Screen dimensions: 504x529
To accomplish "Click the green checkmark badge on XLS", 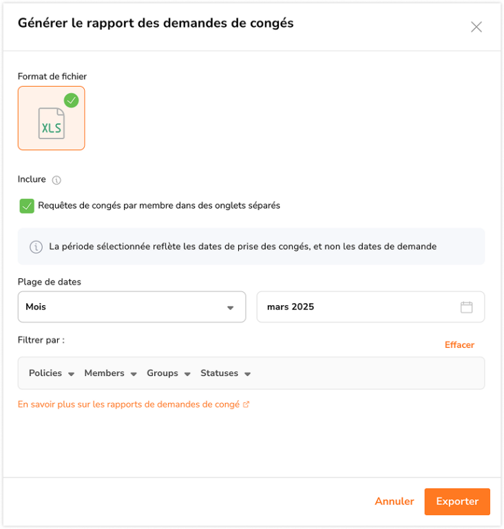I will (71, 100).
